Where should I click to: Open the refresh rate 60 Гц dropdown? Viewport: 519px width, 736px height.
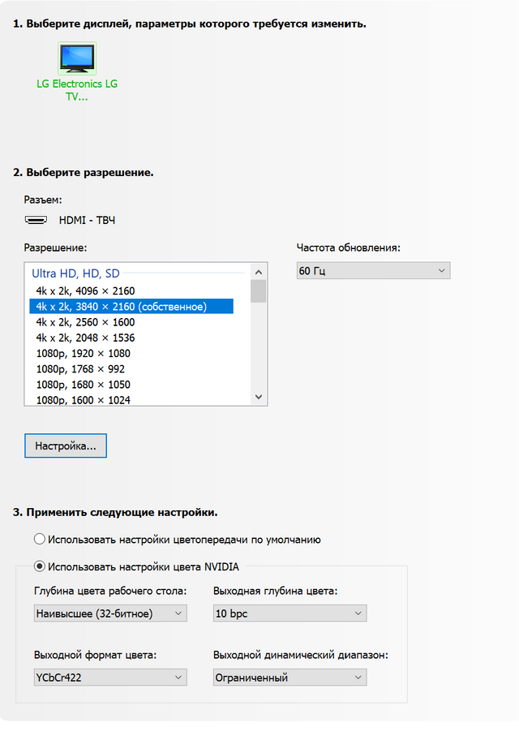point(373,271)
